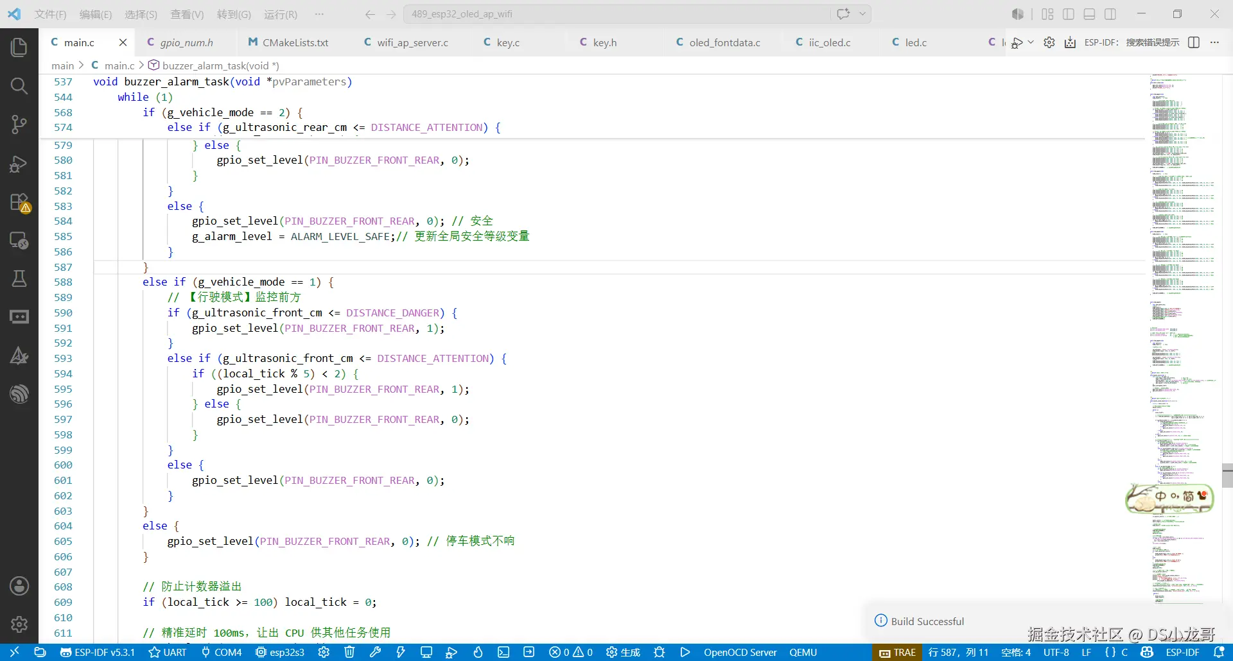Image resolution: width=1233 pixels, height=661 pixels.
Task: Open the Search view in activity bar
Action: point(19,85)
